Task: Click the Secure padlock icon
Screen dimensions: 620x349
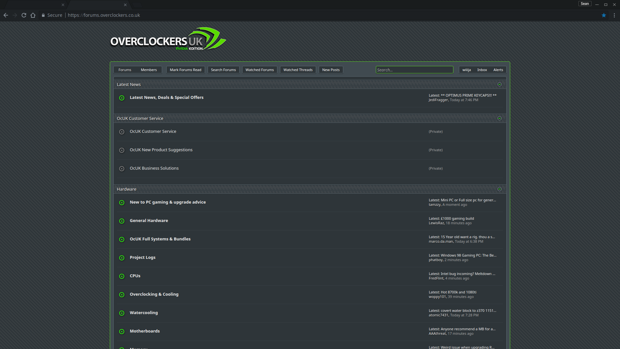Action: pyautogui.click(x=43, y=15)
